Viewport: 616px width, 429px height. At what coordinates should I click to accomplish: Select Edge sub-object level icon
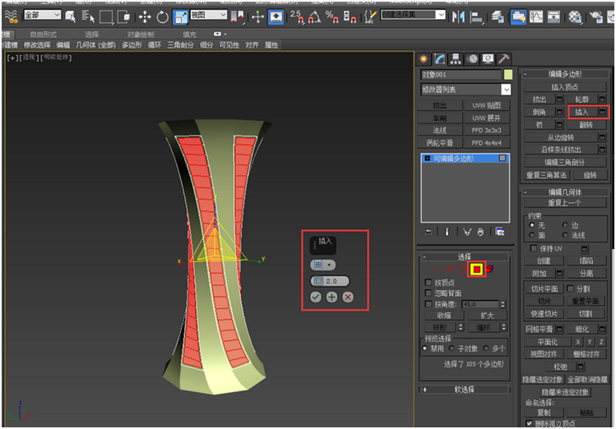(450, 270)
